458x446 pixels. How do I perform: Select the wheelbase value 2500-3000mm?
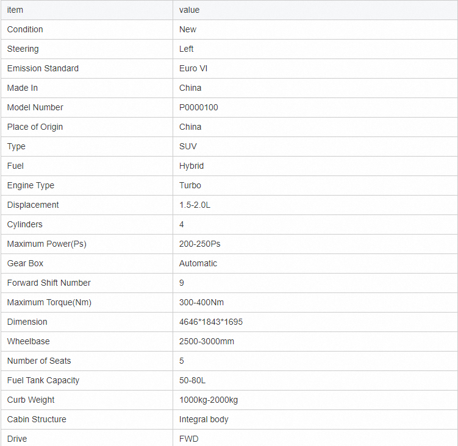click(x=206, y=341)
